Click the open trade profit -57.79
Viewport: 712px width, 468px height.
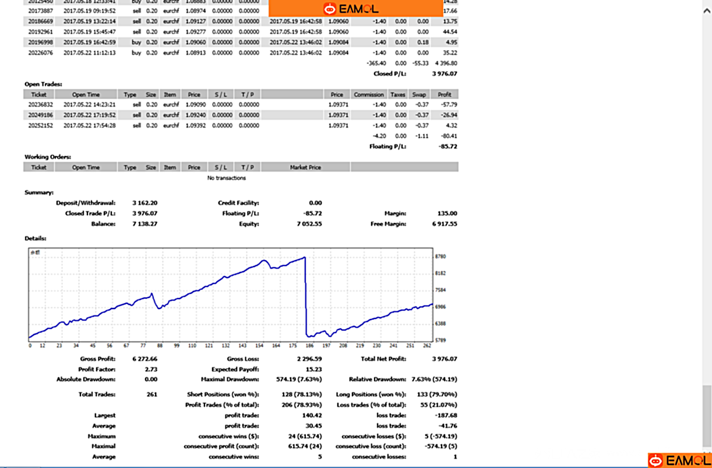coord(449,104)
